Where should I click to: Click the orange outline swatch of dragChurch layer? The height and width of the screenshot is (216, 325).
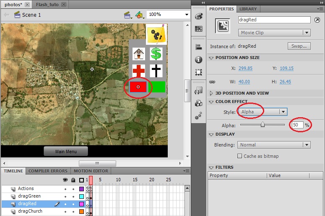coord(81,211)
